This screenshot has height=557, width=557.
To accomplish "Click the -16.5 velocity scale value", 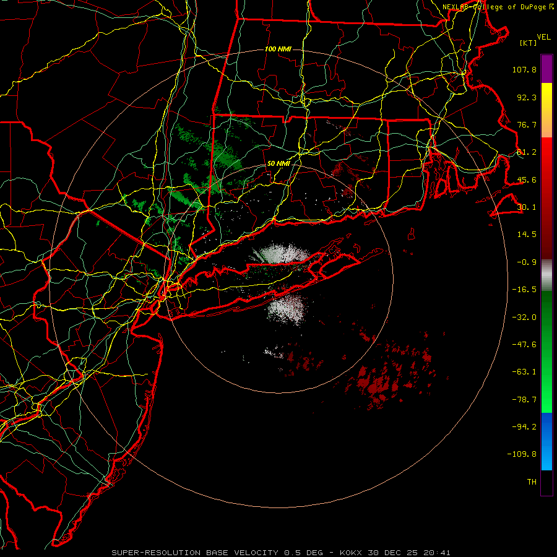I will (x=524, y=290).
